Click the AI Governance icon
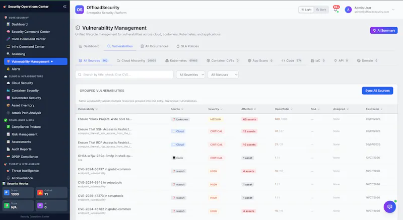 pos(8,178)
